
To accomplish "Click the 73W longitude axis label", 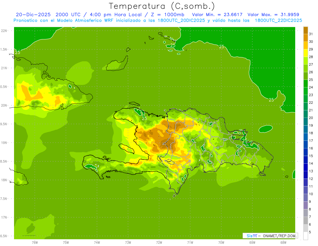I will (x=128, y=243).
